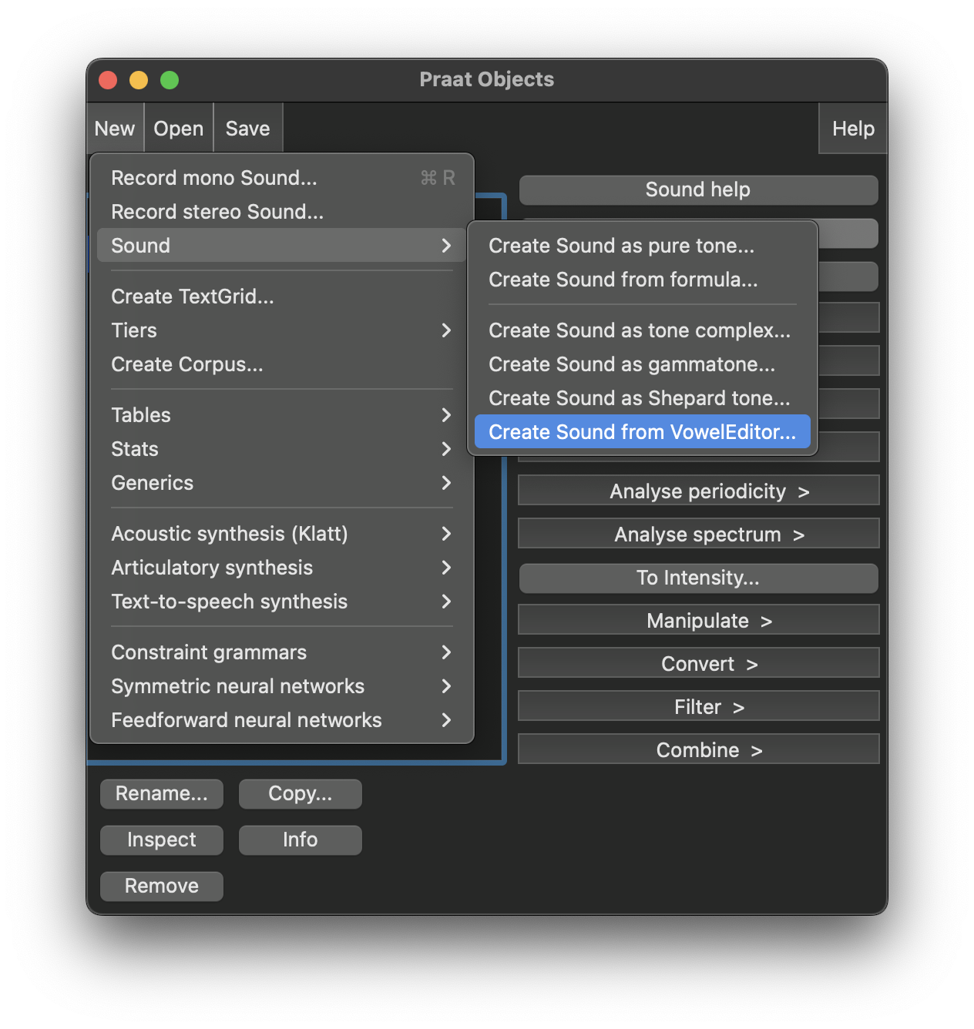Image resolution: width=974 pixels, height=1029 pixels.
Task: Expand the Generics submenu
Action: click(282, 483)
